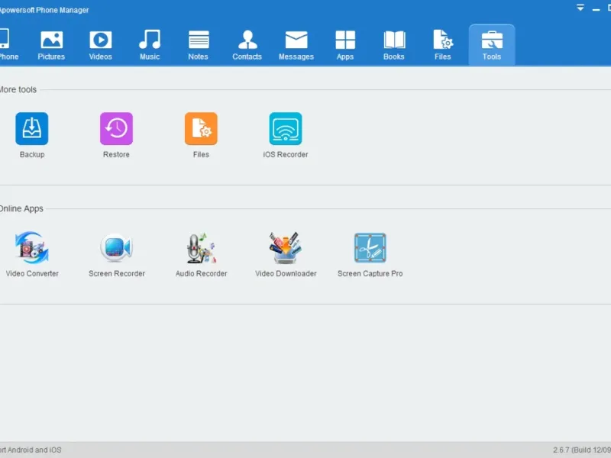611x458 pixels.
Task: Click the Android and iOS status text
Action: [31, 450]
